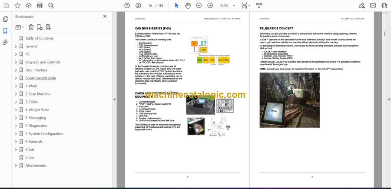This screenshot has width=391, height=189.
Task: Expand the Keypads and controls bookmark
Action: coord(16,62)
